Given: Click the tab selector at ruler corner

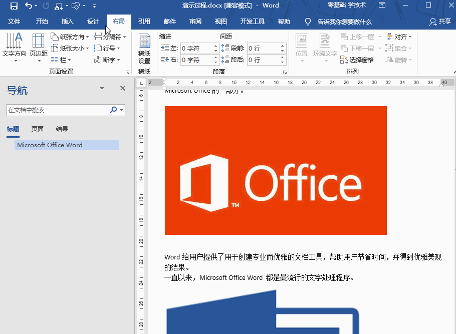Looking at the screenshot, I should [x=142, y=84].
